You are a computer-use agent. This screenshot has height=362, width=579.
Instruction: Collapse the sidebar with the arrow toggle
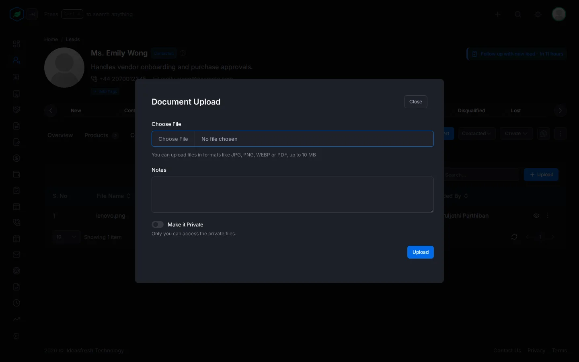coord(32,14)
